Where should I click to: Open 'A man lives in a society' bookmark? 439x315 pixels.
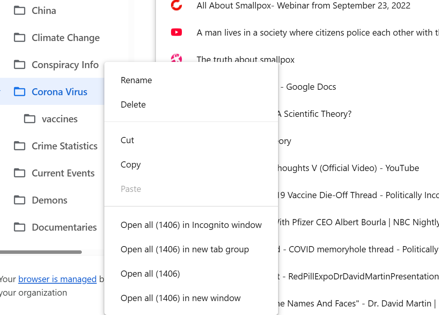pyautogui.click(x=318, y=33)
